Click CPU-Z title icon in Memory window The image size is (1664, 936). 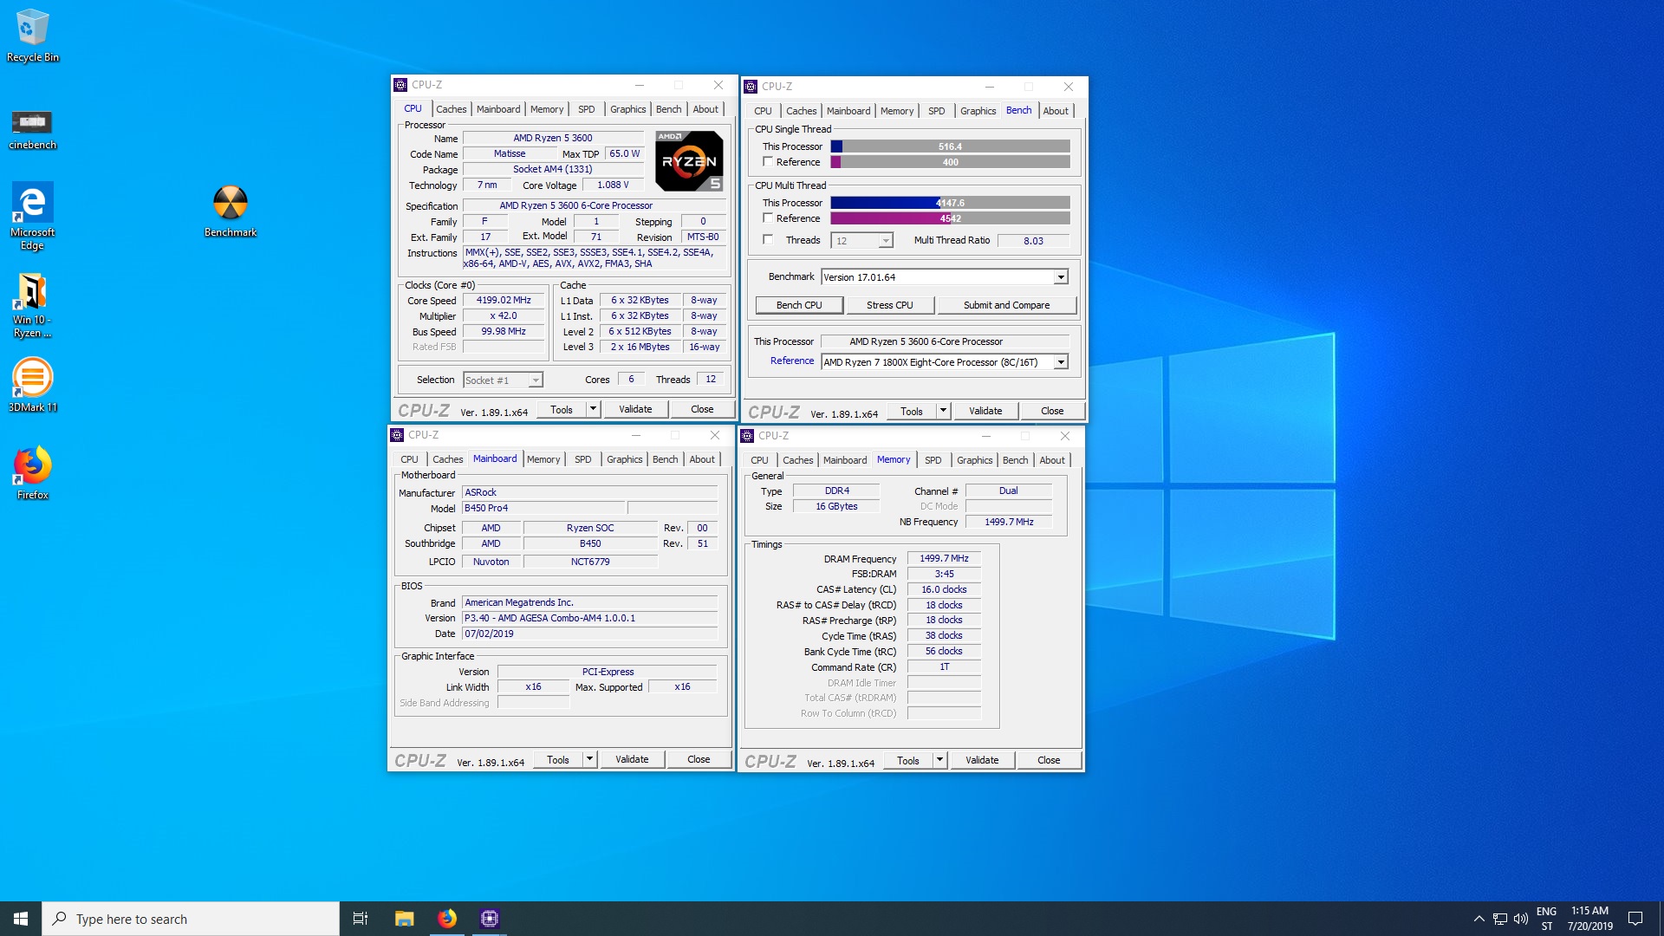(x=747, y=436)
